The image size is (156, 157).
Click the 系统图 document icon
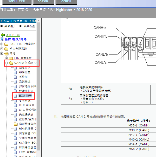[15, 77]
